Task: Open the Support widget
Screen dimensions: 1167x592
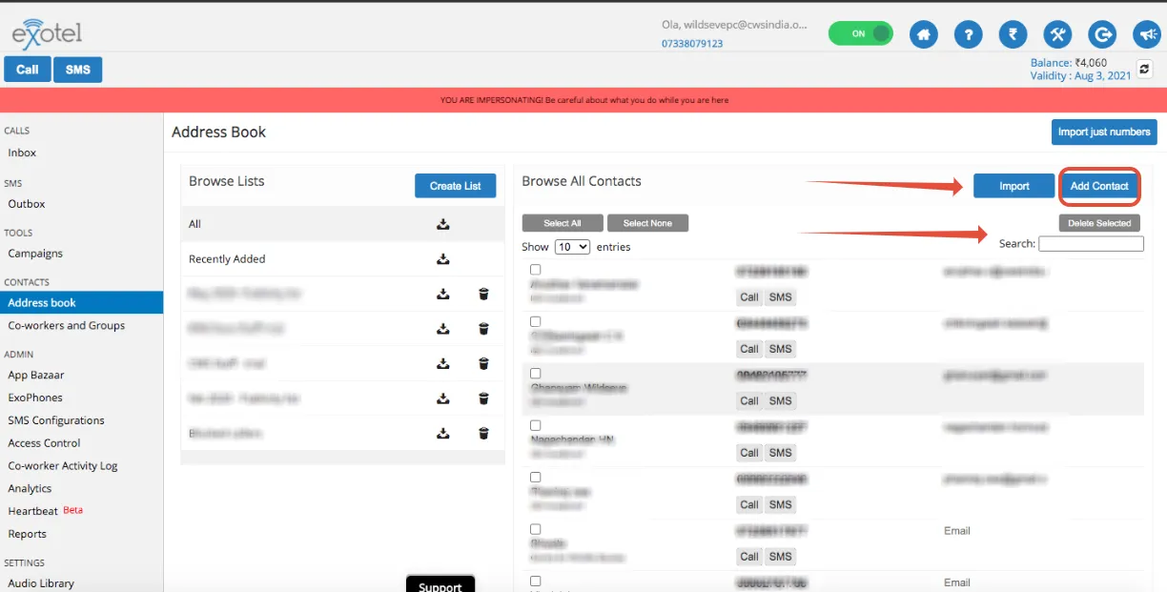Action: [440, 584]
